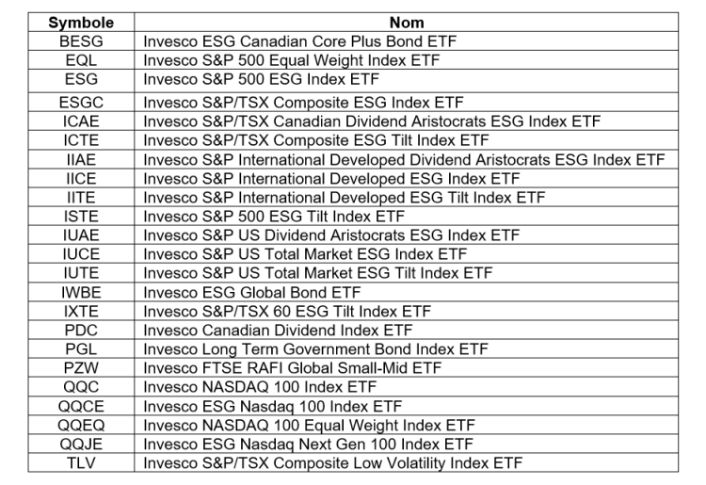Click the ESGC ticker cell

point(81,103)
